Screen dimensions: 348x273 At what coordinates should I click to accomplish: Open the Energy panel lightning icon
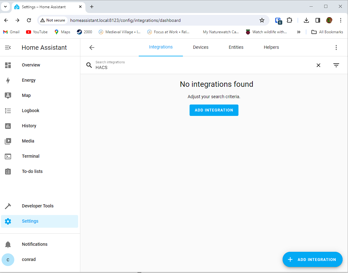pyautogui.click(x=8, y=80)
